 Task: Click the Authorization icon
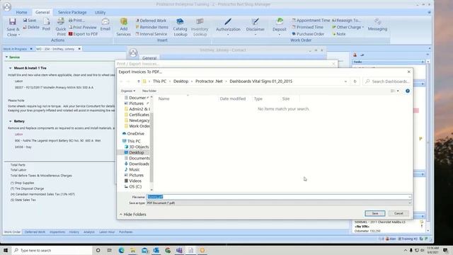tap(228, 26)
